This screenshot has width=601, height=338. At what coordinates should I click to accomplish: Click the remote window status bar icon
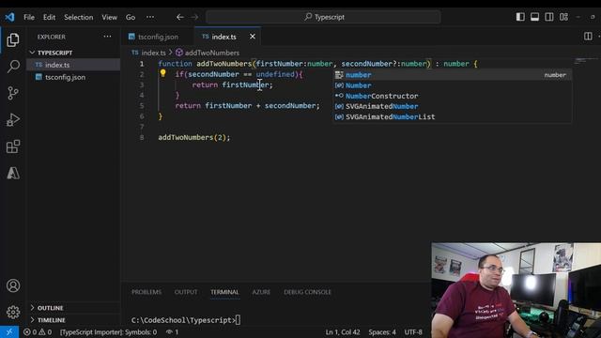[9, 331]
